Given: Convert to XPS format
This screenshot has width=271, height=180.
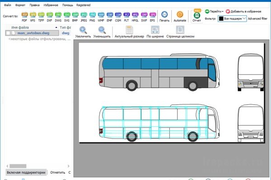Looking at the screenshot, I should click(x=33, y=17).
